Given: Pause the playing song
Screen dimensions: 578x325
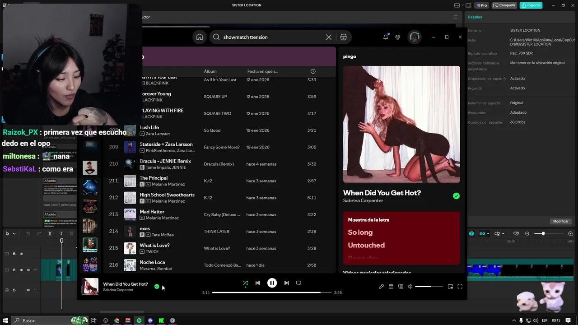Looking at the screenshot, I should (272, 283).
